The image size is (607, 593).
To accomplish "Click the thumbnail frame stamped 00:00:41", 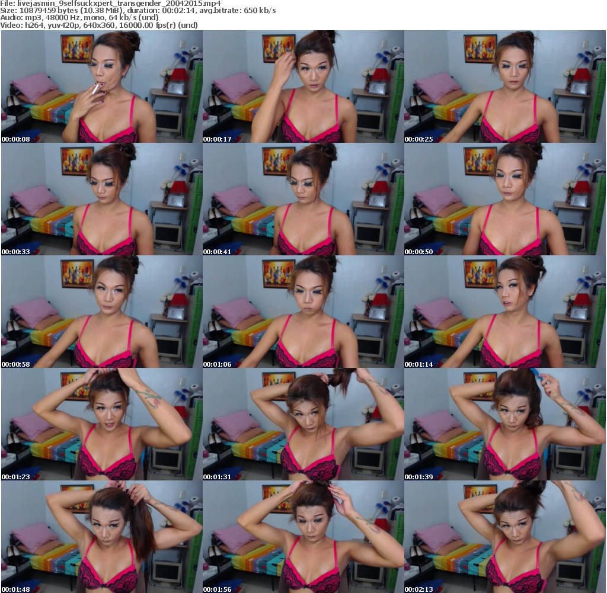I will pyautogui.click(x=303, y=199).
